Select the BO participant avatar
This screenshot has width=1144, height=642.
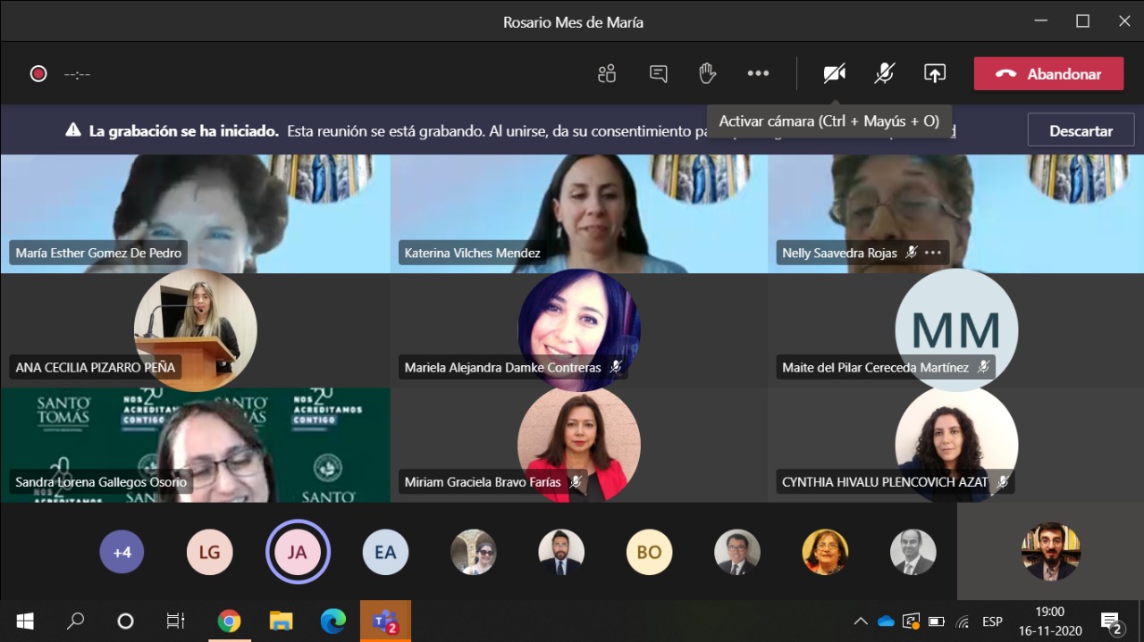pyautogui.click(x=649, y=552)
